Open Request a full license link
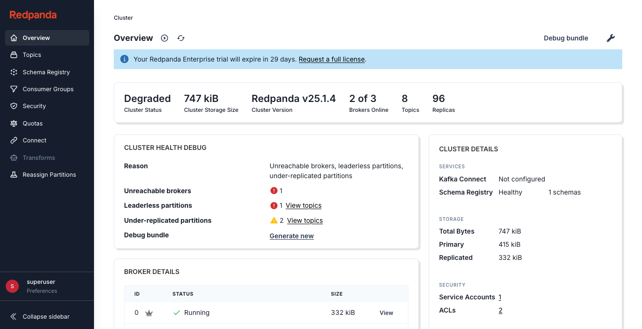Image resolution: width=642 pixels, height=329 pixels. (331, 59)
